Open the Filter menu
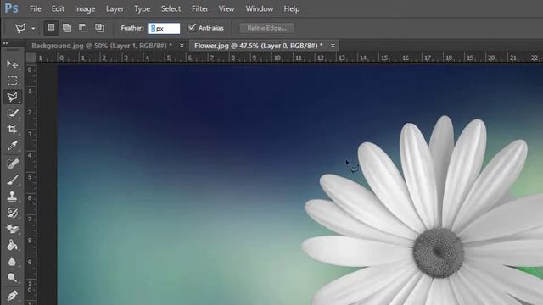 [x=200, y=9]
